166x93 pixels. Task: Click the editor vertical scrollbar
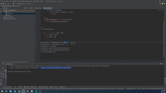click(163, 40)
